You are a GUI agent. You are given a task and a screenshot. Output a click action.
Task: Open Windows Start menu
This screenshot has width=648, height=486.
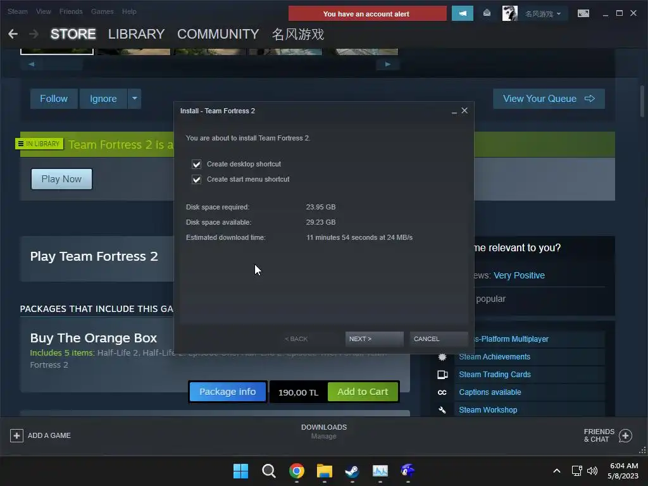[x=240, y=471]
